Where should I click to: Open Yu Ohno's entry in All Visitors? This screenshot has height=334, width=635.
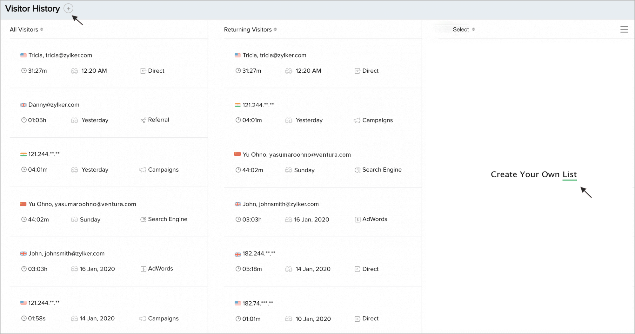pos(82,204)
